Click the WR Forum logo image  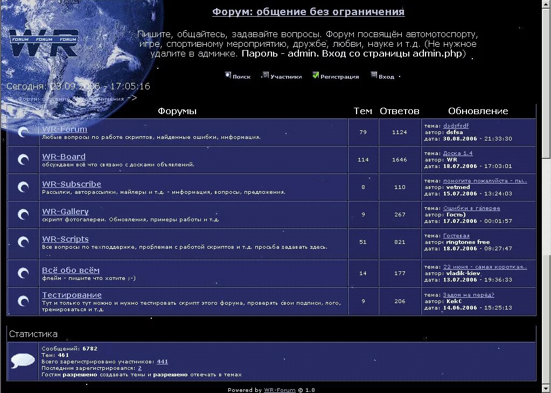[44, 43]
